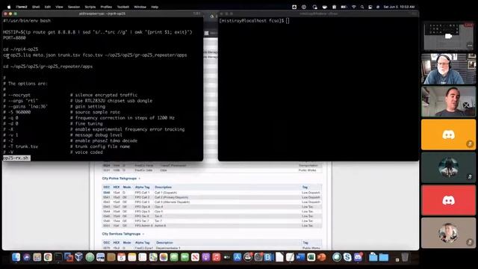Launch Google Chrome from the dock

(48, 257)
